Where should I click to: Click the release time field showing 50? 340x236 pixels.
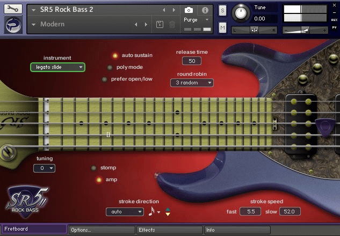click(192, 61)
